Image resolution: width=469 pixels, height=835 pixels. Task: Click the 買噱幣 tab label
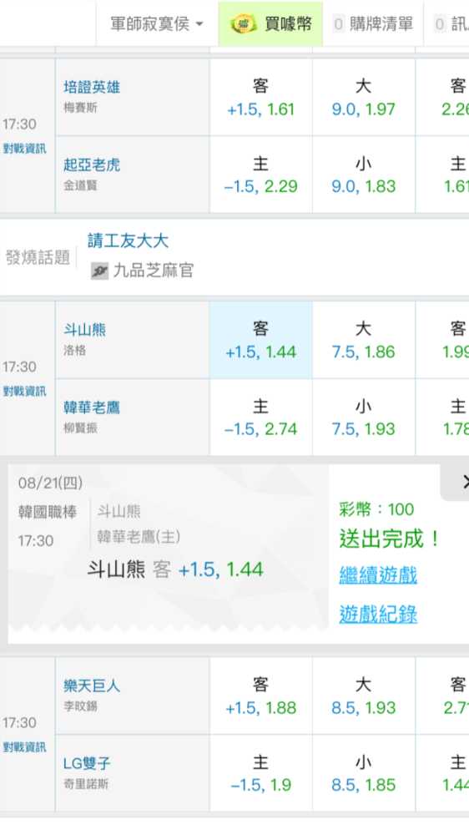(288, 23)
